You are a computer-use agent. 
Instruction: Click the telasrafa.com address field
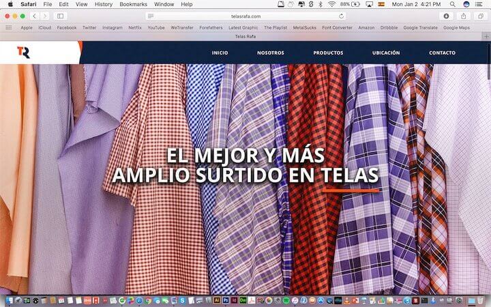coord(245,16)
